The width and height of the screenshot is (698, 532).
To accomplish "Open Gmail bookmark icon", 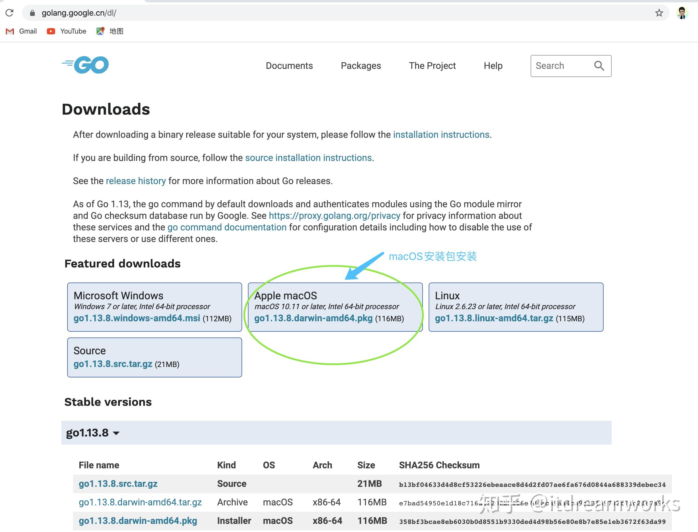I will click(10, 31).
